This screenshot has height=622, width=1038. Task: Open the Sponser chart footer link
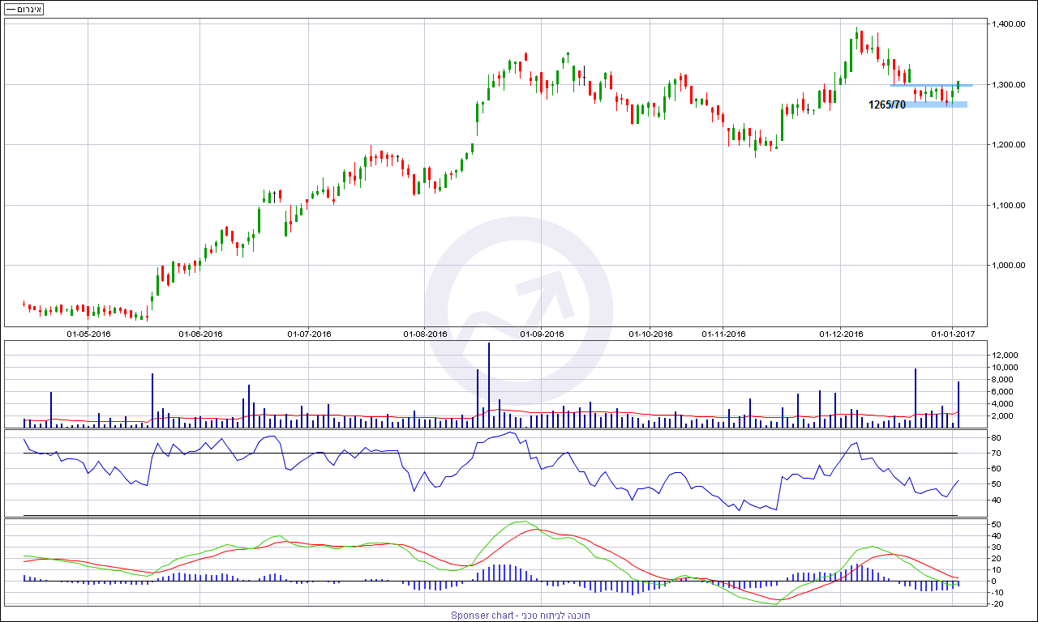click(520, 616)
